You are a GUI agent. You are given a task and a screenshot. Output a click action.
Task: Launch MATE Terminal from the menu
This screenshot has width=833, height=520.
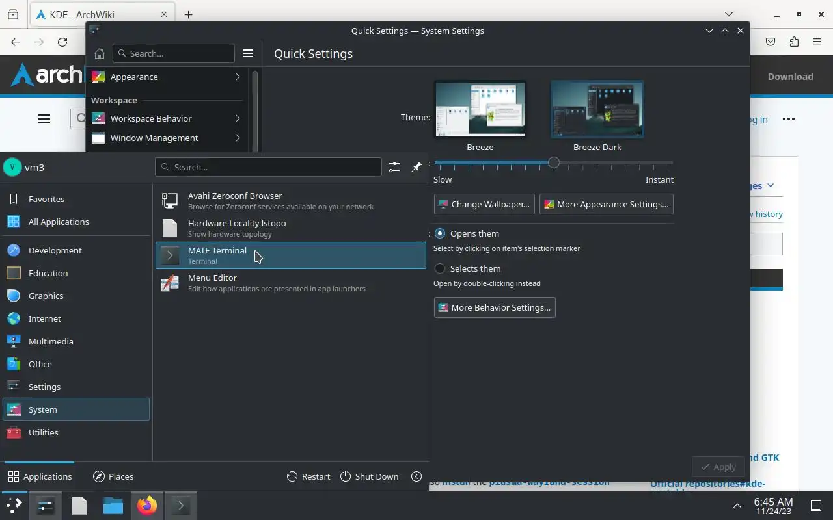click(x=290, y=255)
